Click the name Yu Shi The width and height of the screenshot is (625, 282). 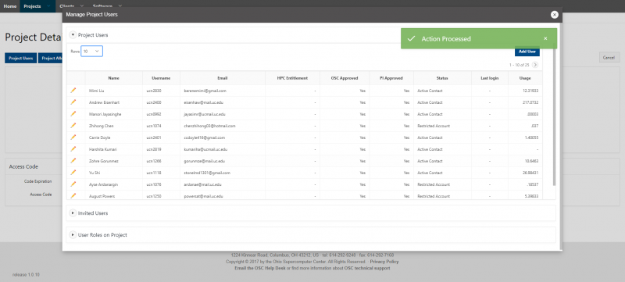94,173
